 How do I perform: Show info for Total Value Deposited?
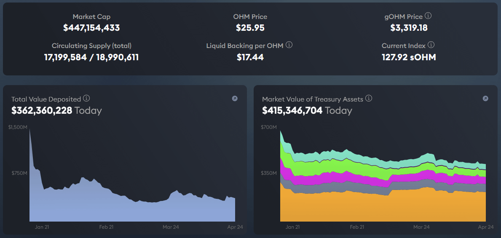(x=86, y=99)
